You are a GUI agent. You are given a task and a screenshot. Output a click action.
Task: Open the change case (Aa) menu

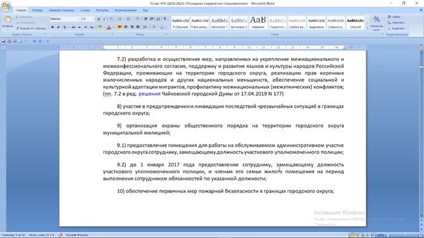[92, 27]
